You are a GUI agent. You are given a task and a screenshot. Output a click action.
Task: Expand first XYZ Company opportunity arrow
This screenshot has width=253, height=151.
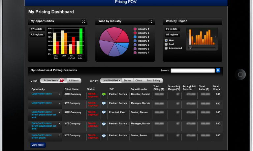pos(59,103)
